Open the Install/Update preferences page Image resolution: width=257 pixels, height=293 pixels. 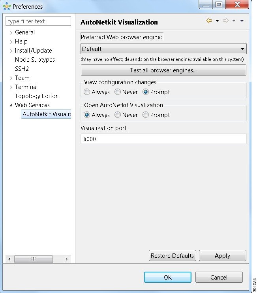pos(34,51)
